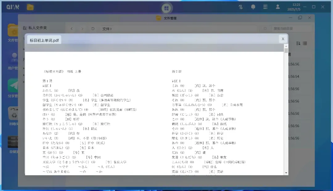Click the PDF scrollbar thumb
333x191 pixels.
pos(286,51)
